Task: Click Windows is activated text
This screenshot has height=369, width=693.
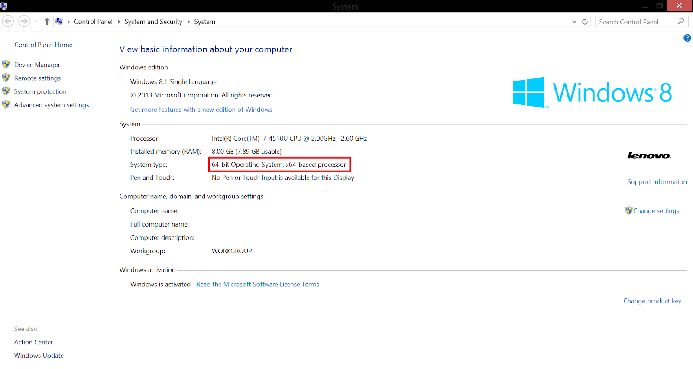Action: click(x=160, y=284)
